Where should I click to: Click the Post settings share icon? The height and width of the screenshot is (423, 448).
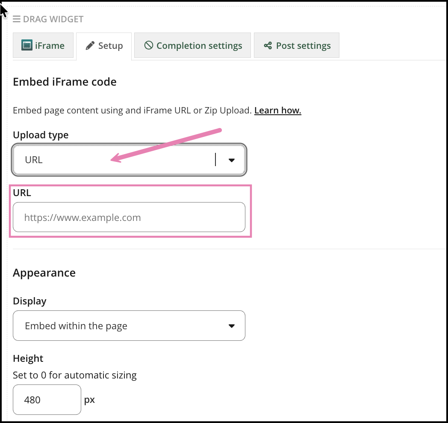(x=268, y=45)
